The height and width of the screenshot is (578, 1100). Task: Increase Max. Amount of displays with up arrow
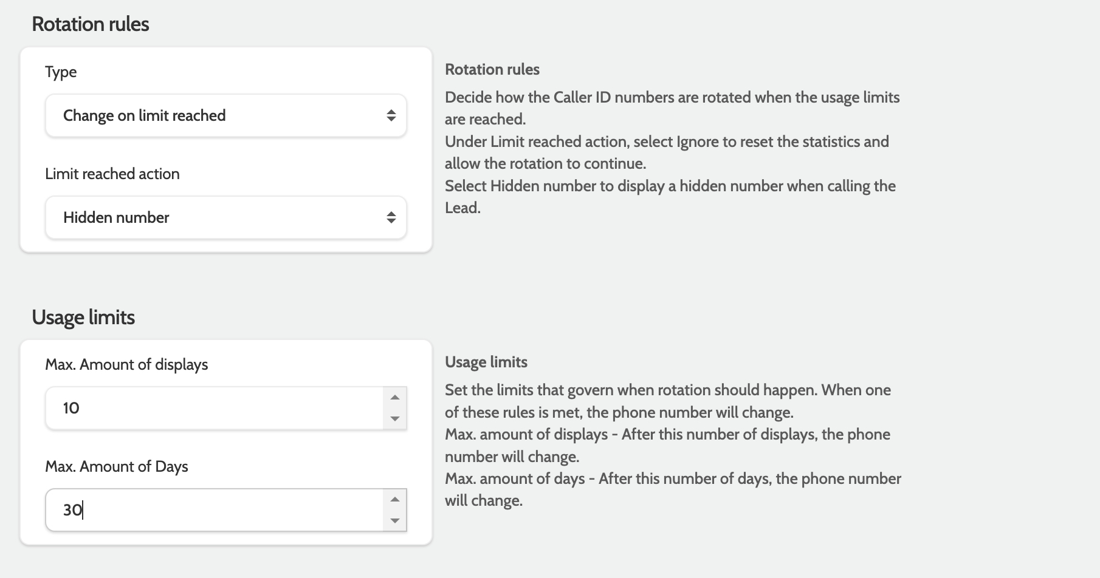pos(395,398)
